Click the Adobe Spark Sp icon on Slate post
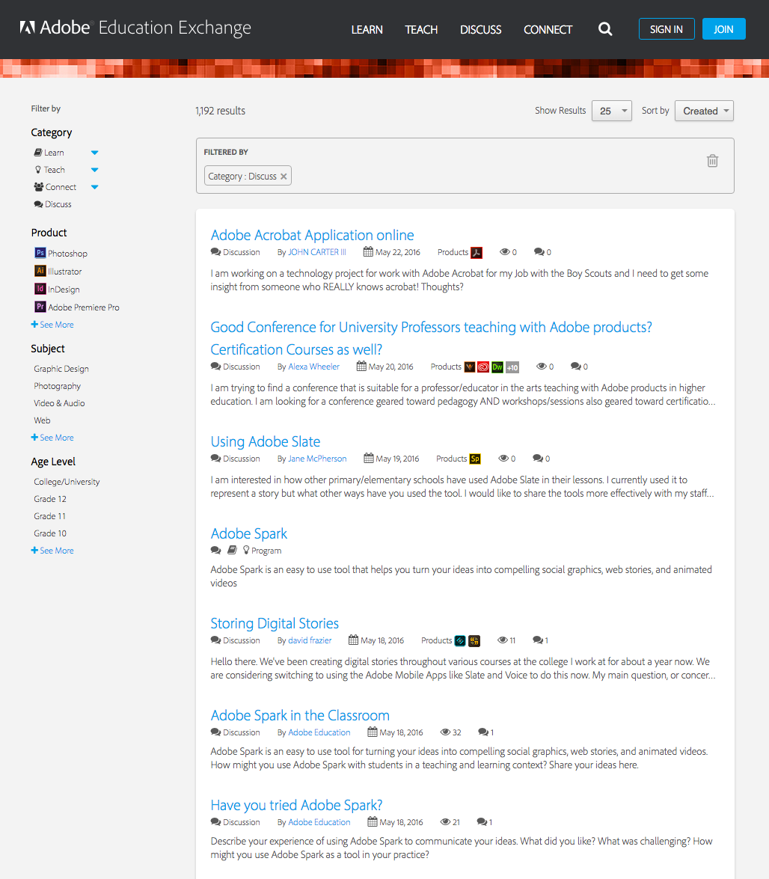This screenshot has height=879, width=769. point(475,459)
